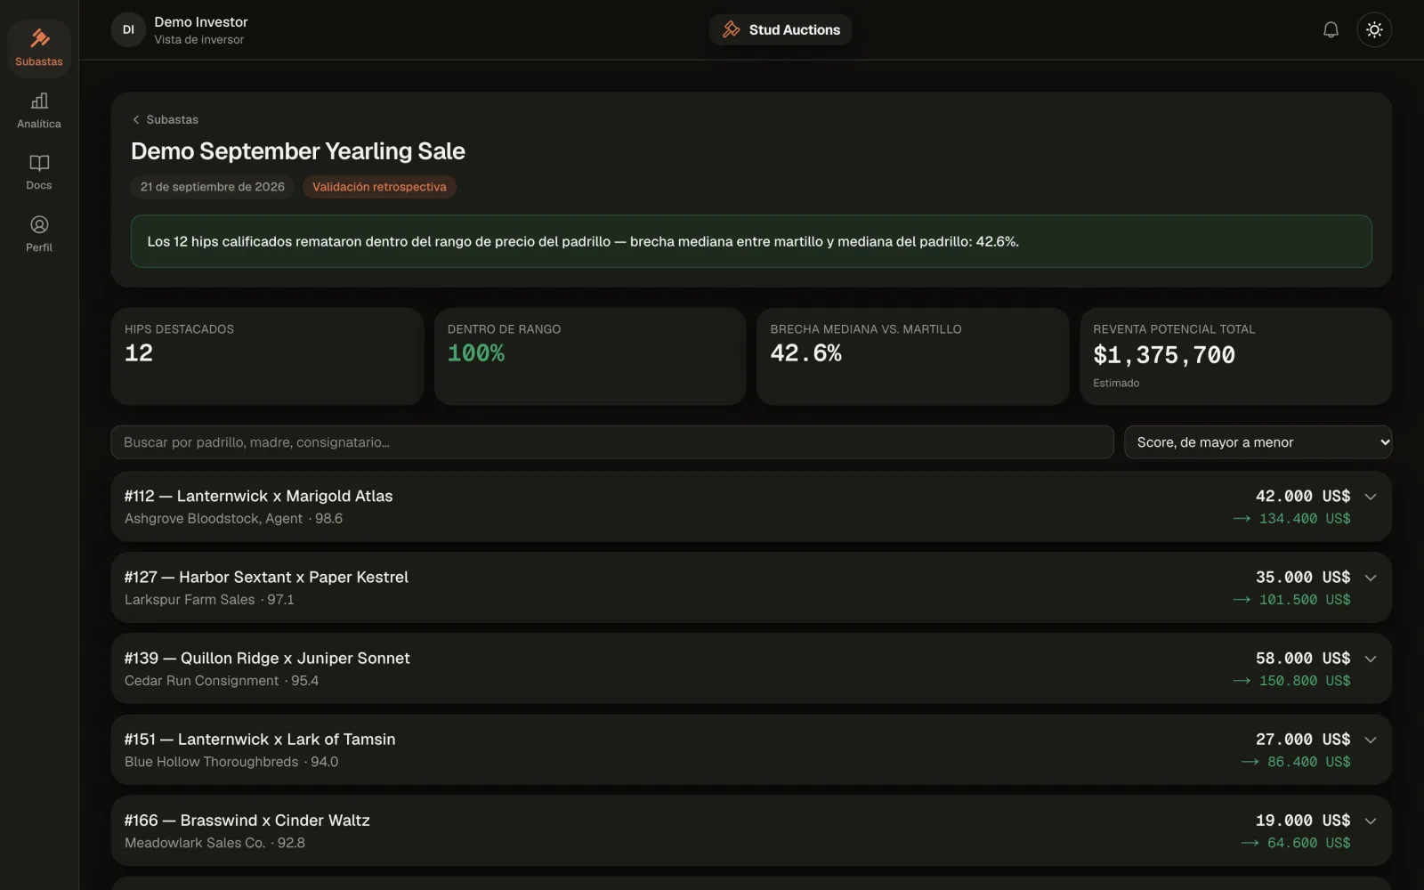Click the Dentro de Rango 100% value
The width and height of the screenshot is (1424, 890).
click(x=476, y=353)
